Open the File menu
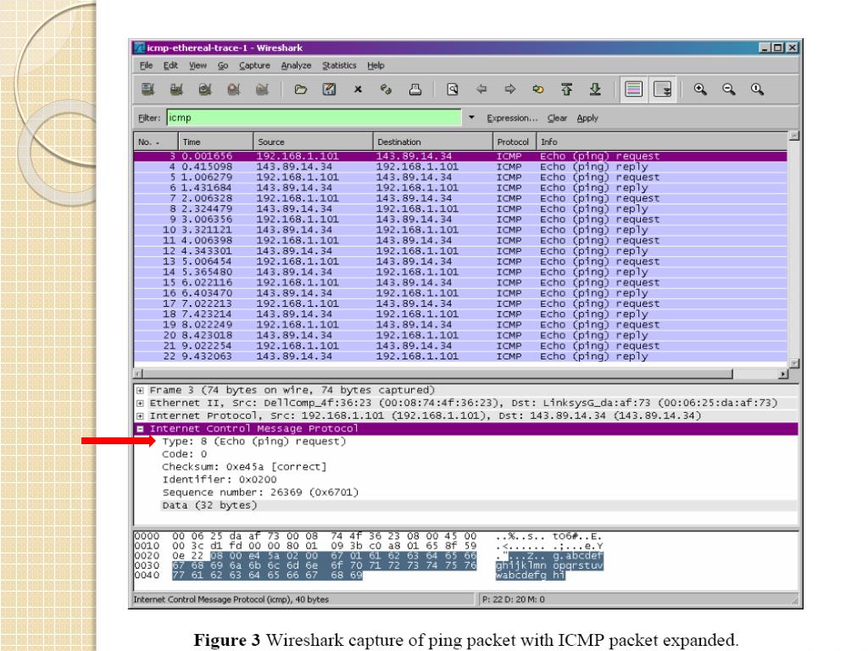This screenshot has width=868, height=651. [x=146, y=65]
